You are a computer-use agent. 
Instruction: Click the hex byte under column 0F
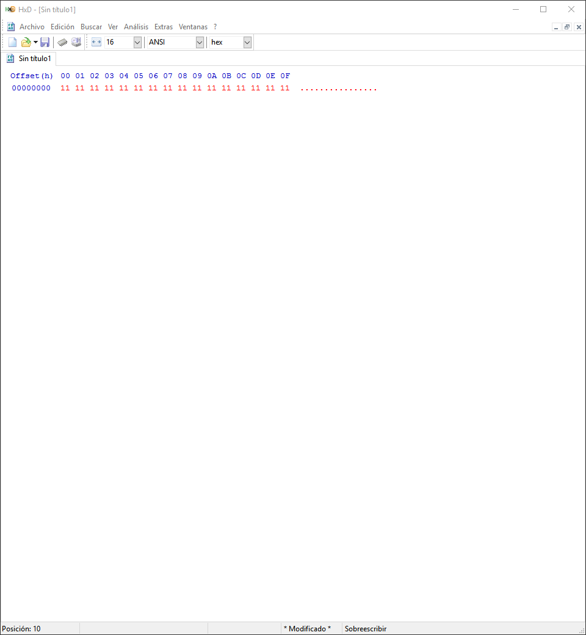click(285, 88)
